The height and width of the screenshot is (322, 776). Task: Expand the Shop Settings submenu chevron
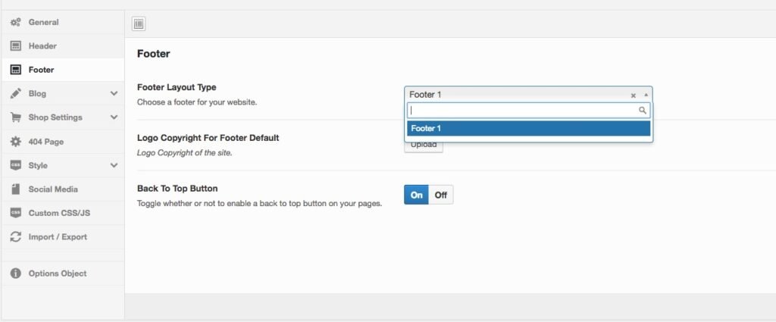[x=114, y=117]
